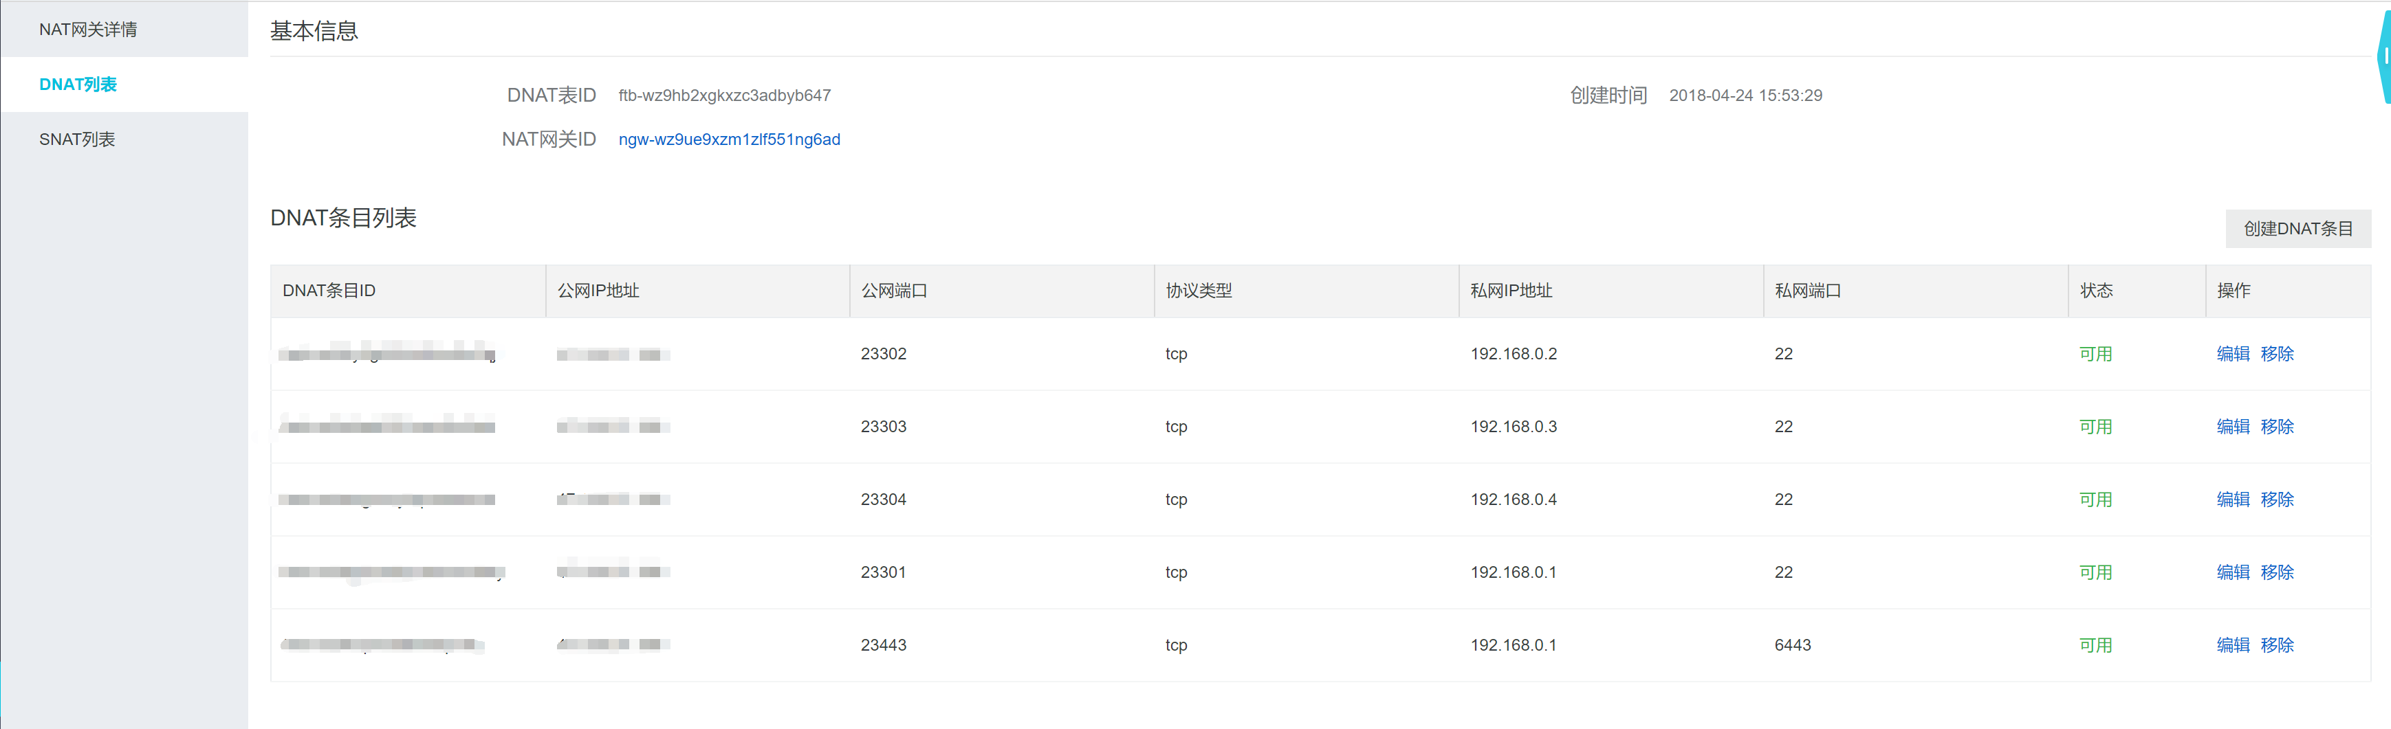Click the private IP cell 192.168.0.2

1513,353
